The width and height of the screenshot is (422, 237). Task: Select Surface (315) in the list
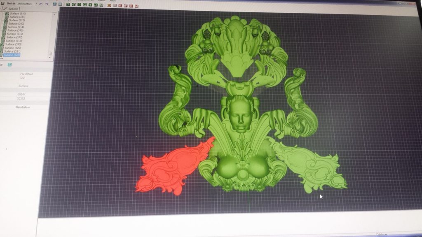point(15,30)
